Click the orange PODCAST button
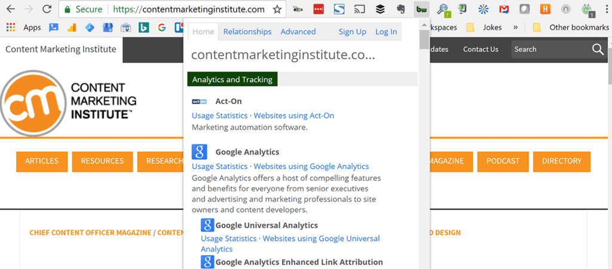612x269 pixels. coord(503,161)
